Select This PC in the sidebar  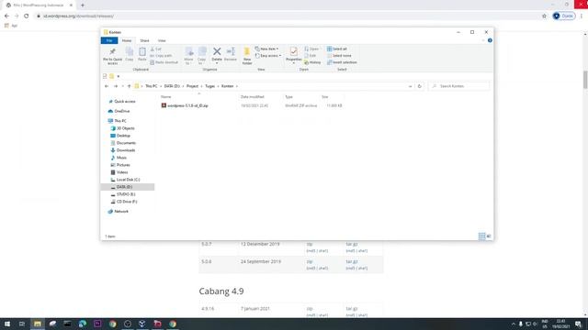point(120,121)
